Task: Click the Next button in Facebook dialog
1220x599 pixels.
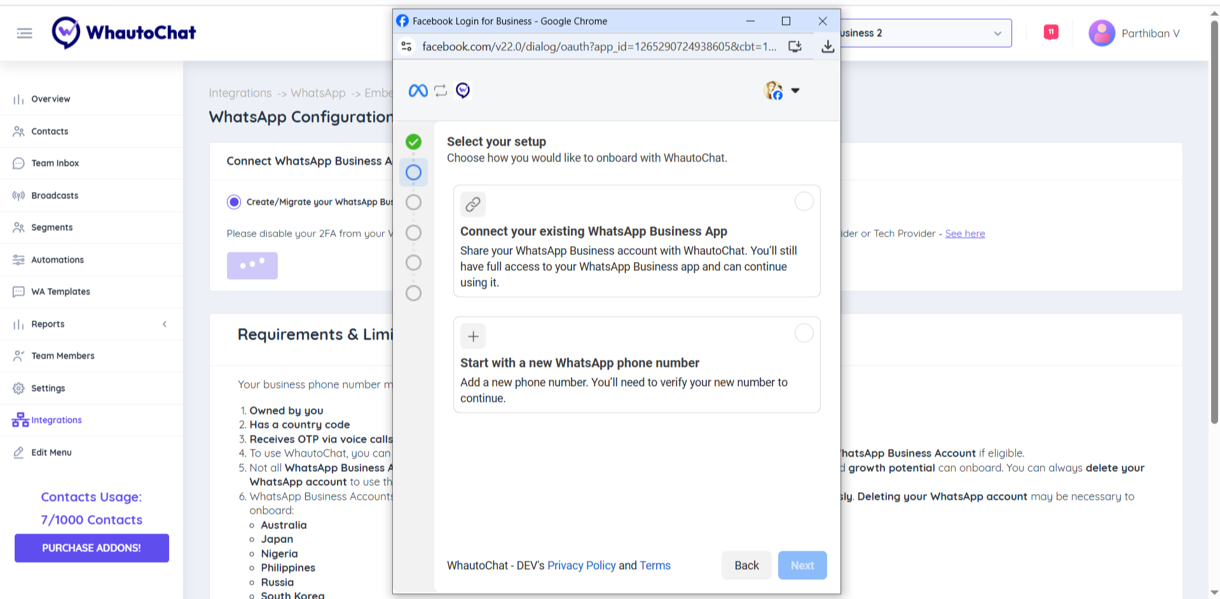Action: (802, 565)
